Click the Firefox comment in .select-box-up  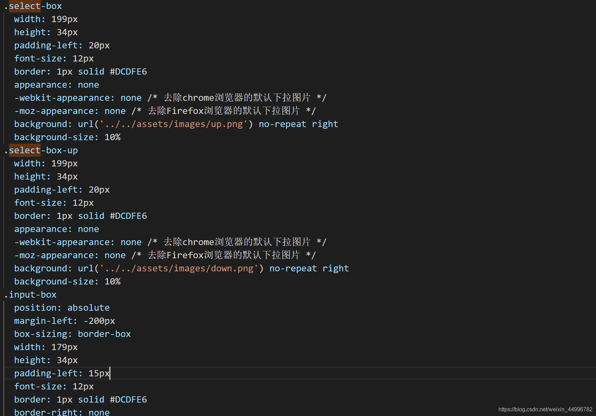(x=224, y=255)
